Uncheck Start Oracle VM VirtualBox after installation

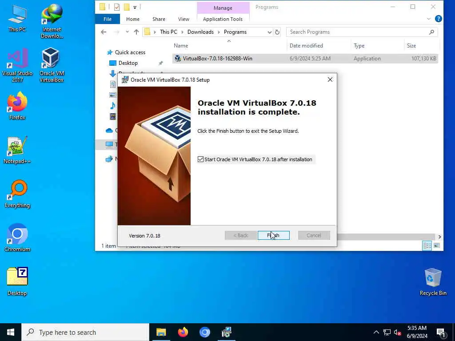(200, 159)
